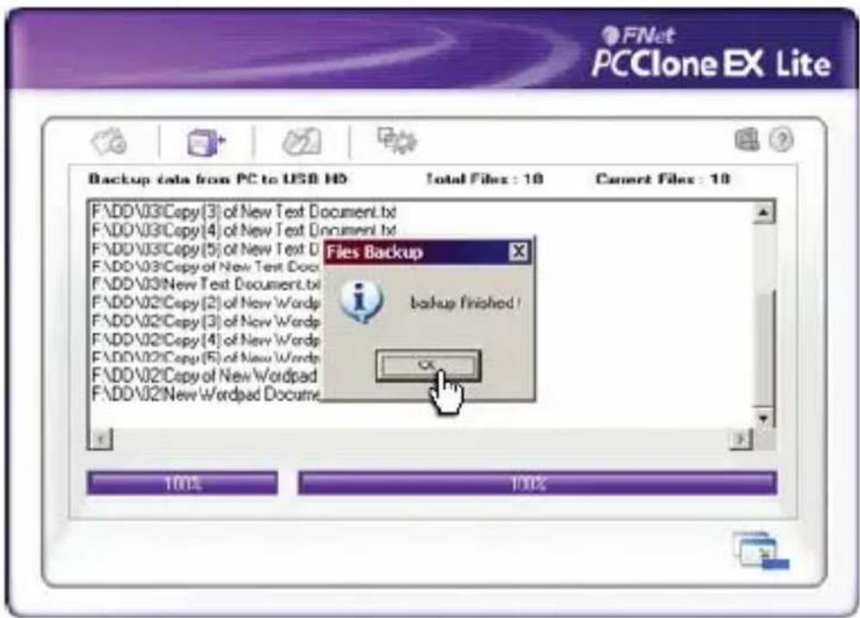
Task: Click the horizontal scroll left arrow
Action: tap(100, 439)
